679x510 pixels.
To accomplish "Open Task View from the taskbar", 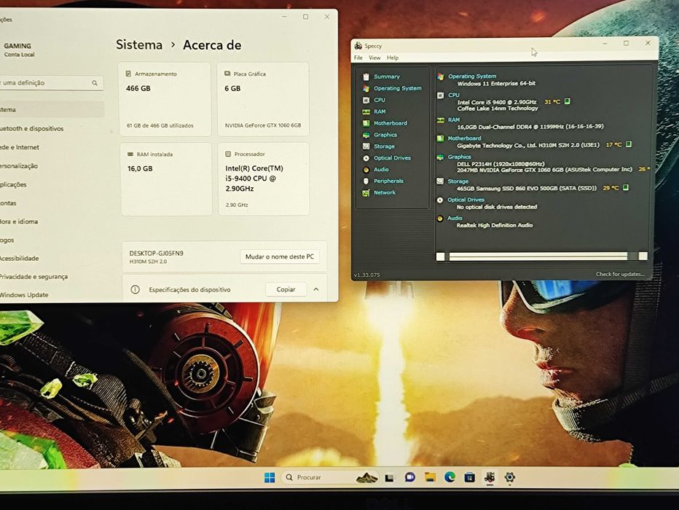I will [x=389, y=478].
